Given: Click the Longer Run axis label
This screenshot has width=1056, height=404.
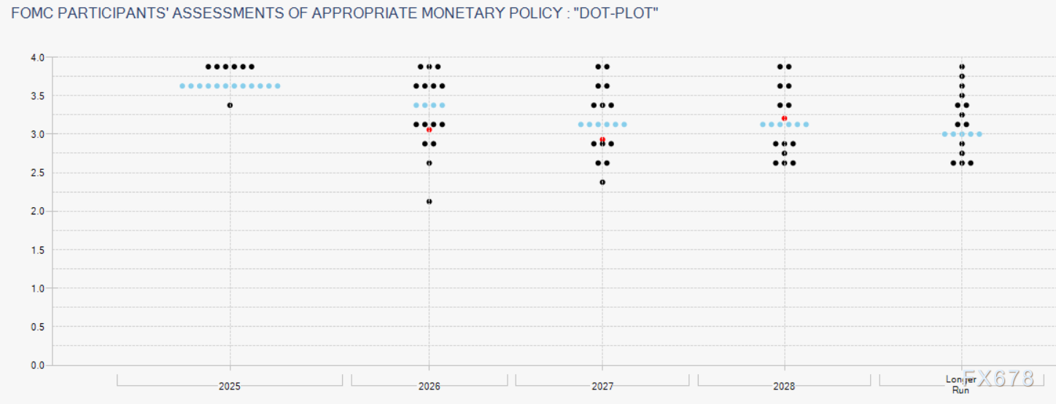Looking at the screenshot, I should [960, 385].
